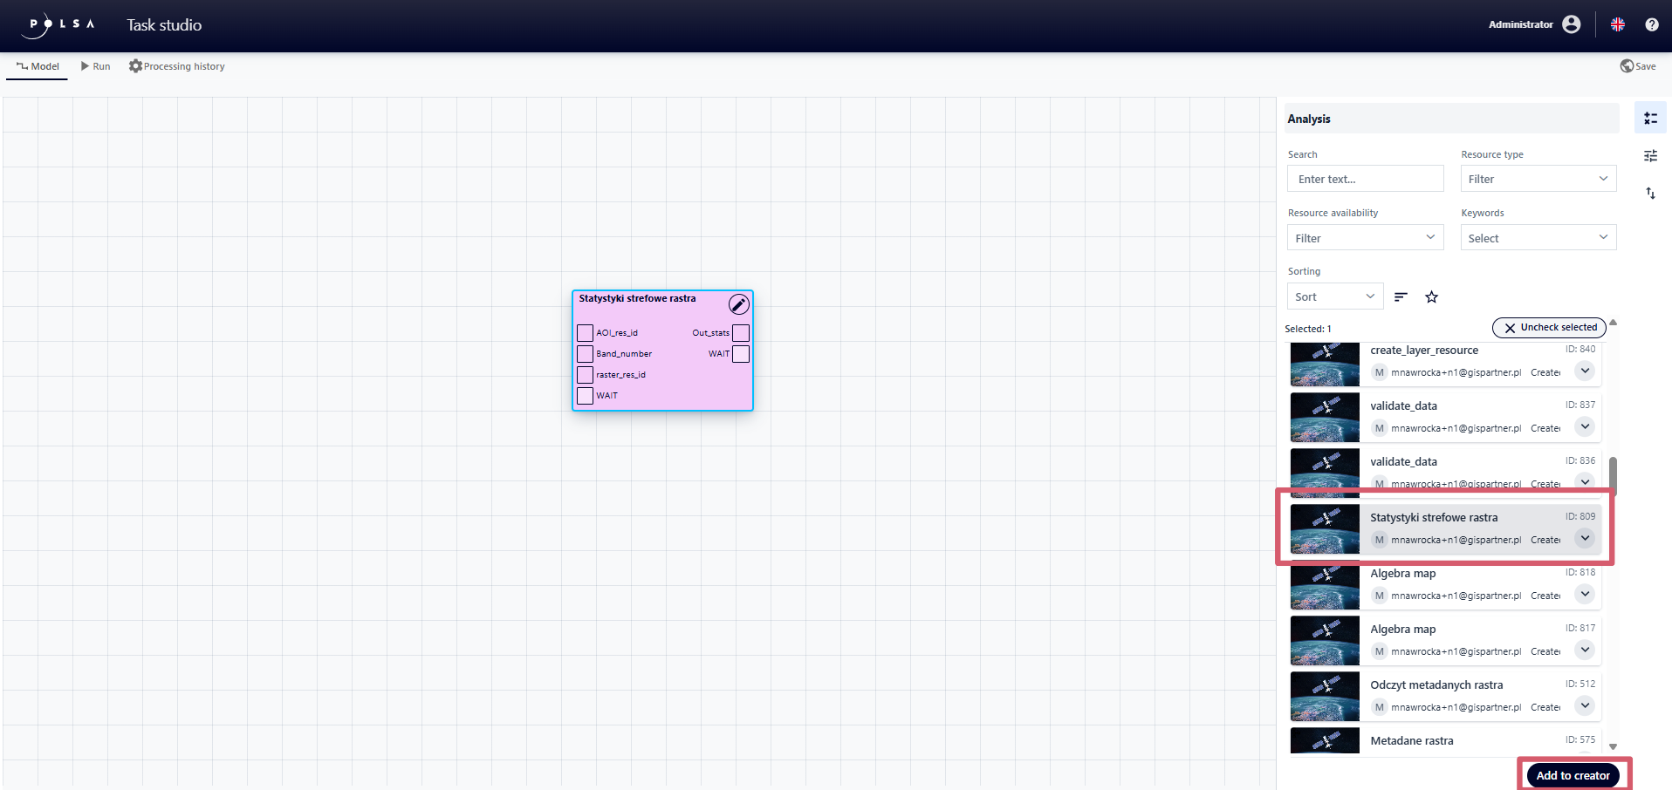Click the up-down arrows sidebar icon
The image size is (1672, 790).
(x=1650, y=194)
